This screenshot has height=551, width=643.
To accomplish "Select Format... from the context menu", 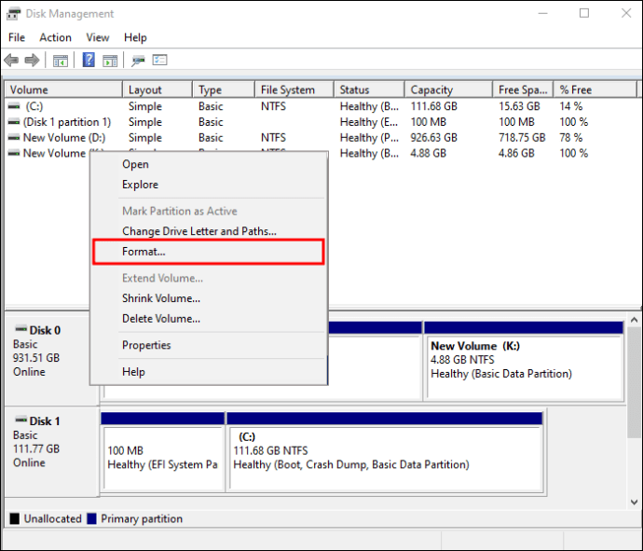I will pyautogui.click(x=144, y=252).
